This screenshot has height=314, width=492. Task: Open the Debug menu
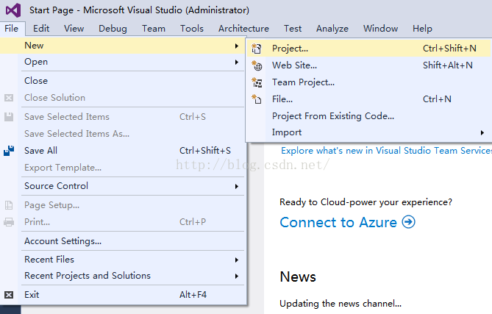coord(113,29)
